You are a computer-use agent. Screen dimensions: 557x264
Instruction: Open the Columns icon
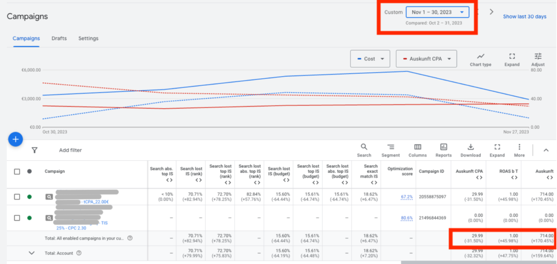point(417,147)
